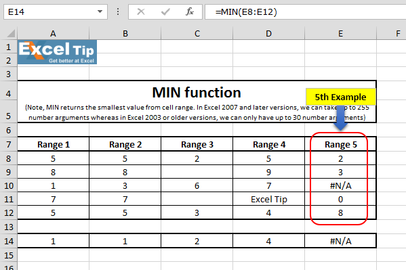Click the blue down arrow shape
The width and height of the screenshot is (406, 270).
point(340,118)
